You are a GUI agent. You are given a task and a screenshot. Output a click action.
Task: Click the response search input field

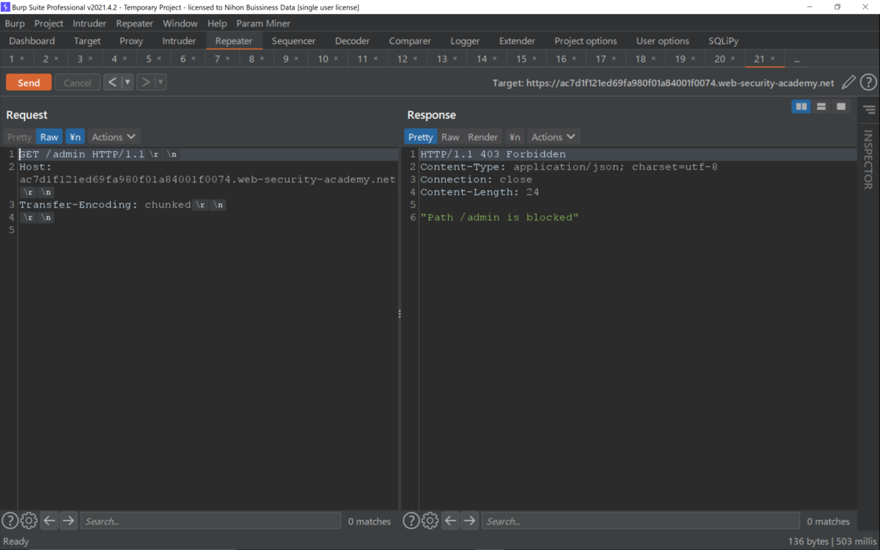641,521
